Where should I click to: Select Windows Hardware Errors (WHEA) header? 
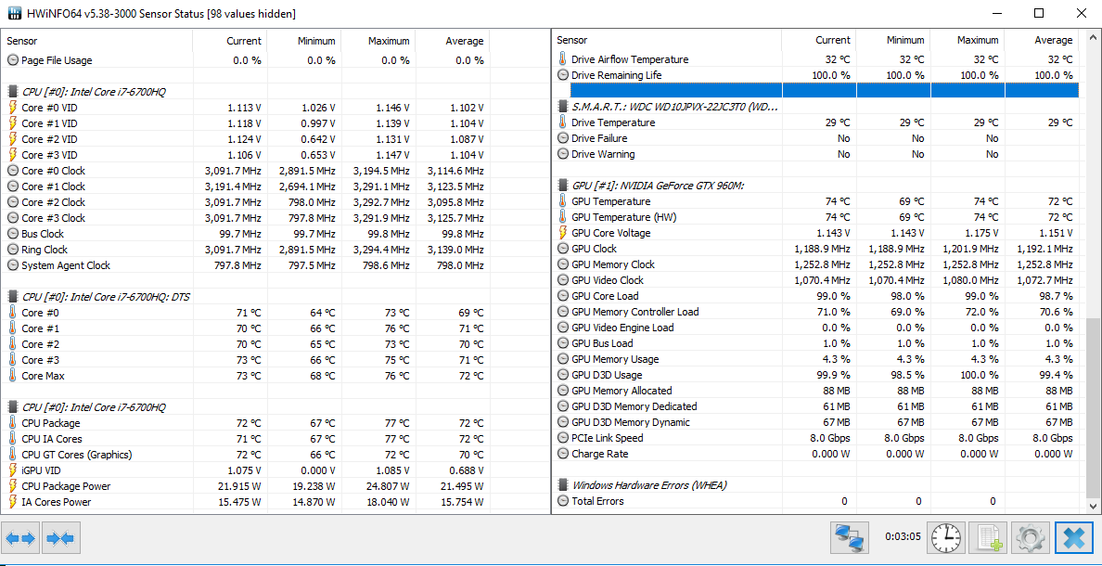[x=649, y=485]
